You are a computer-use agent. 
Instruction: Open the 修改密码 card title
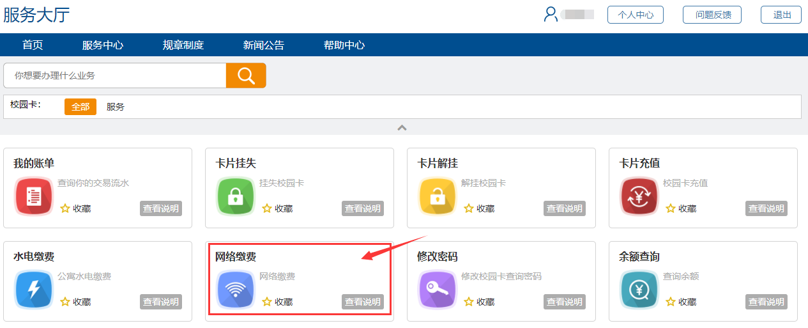pyautogui.click(x=438, y=257)
